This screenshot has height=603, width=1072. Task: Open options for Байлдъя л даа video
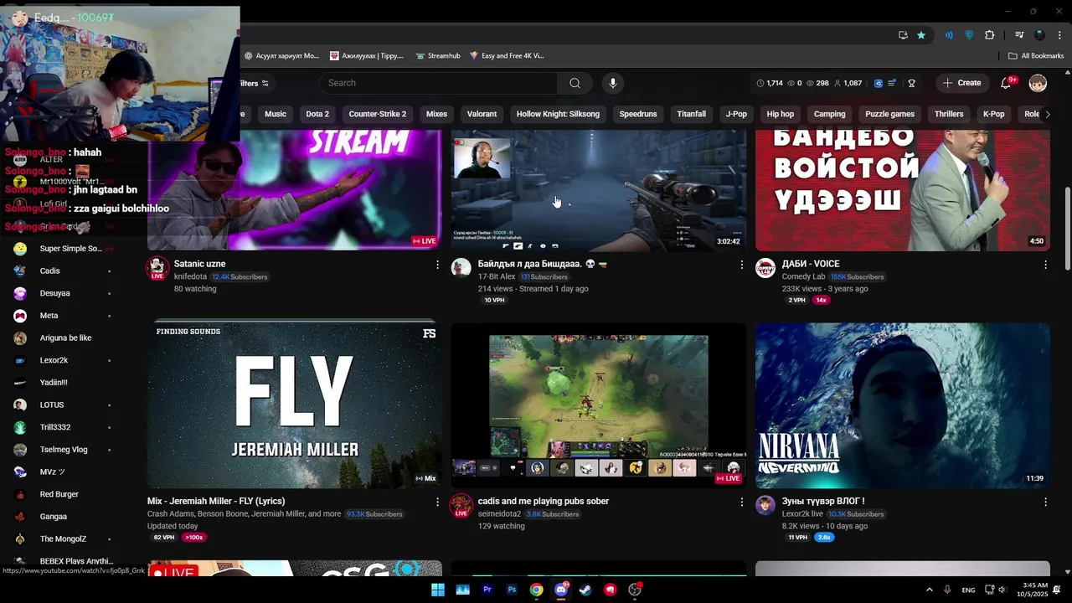click(x=741, y=265)
